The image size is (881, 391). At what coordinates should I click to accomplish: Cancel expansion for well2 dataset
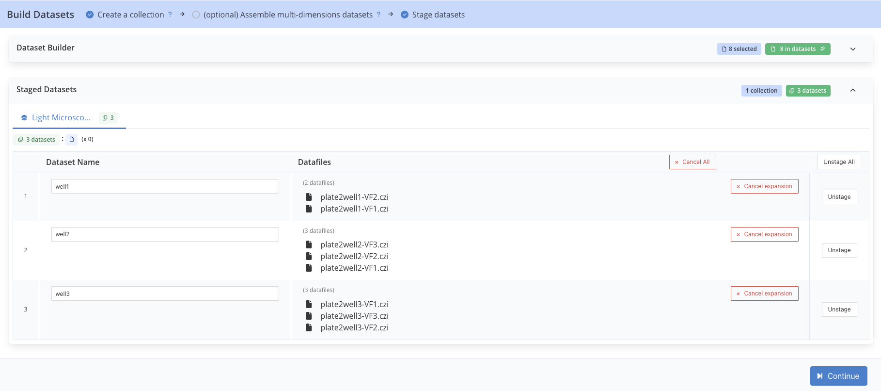(765, 234)
